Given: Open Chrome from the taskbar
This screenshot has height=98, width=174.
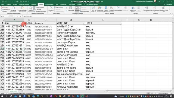Looking at the screenshot, I should pos(60,96).
